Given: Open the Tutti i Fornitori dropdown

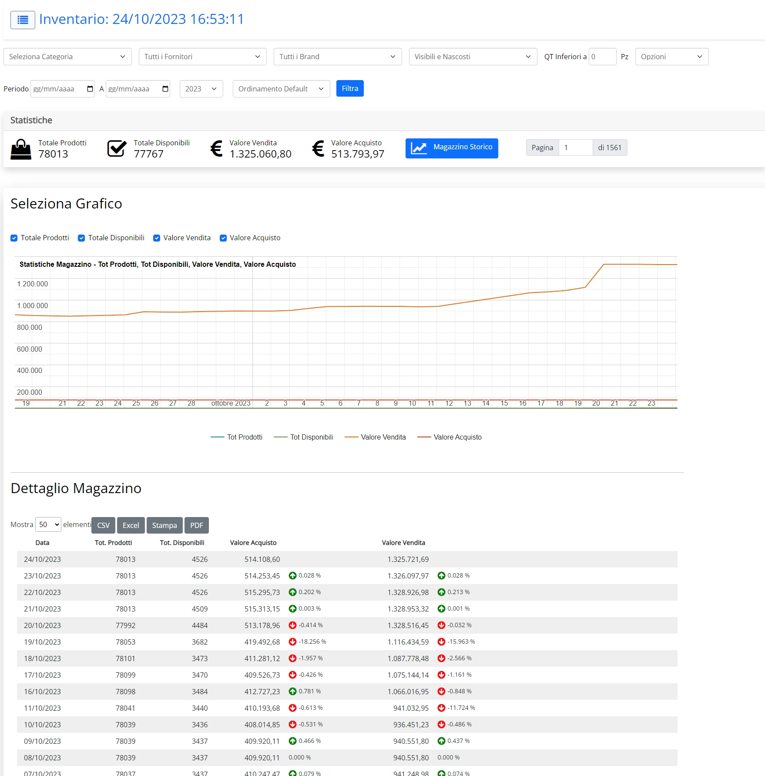Looking at the screenshot, I should (x=202, y=57).
